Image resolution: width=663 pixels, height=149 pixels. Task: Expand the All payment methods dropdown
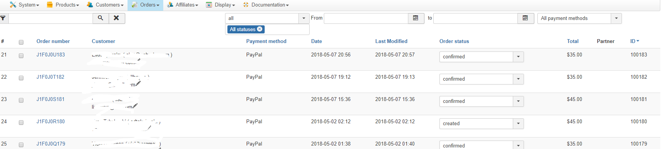click(616, 18)
